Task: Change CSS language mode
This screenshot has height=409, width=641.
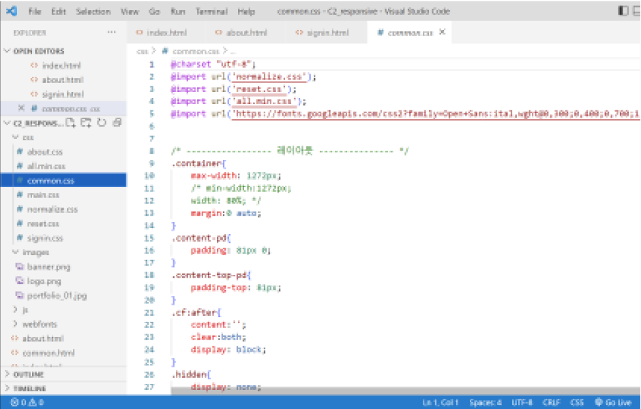Action: coord(577,402)
